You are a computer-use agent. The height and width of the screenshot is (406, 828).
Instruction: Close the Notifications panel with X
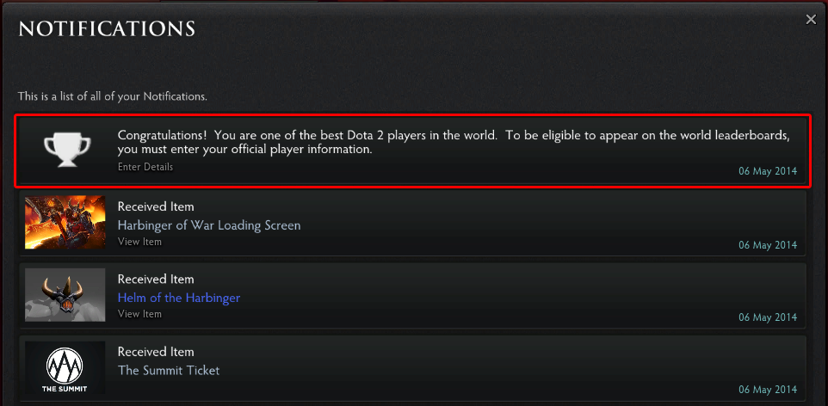(811, 20)
